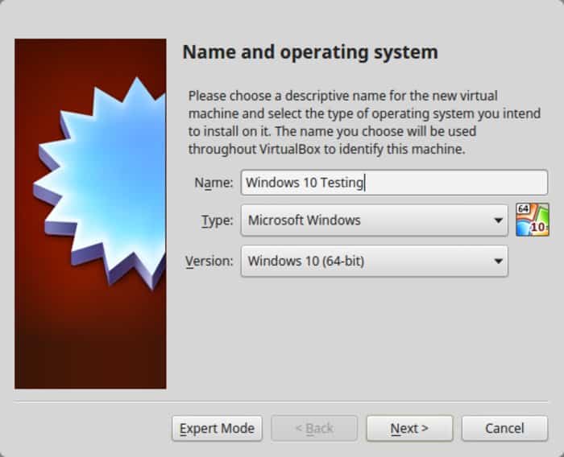Cancel the virtual machine wizard
The image size is (564, 457).
tap(504, 428)
